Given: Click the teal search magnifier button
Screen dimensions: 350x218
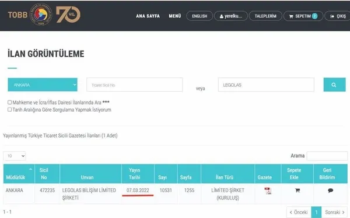Looking at the screenshot, I should point(334,85).
